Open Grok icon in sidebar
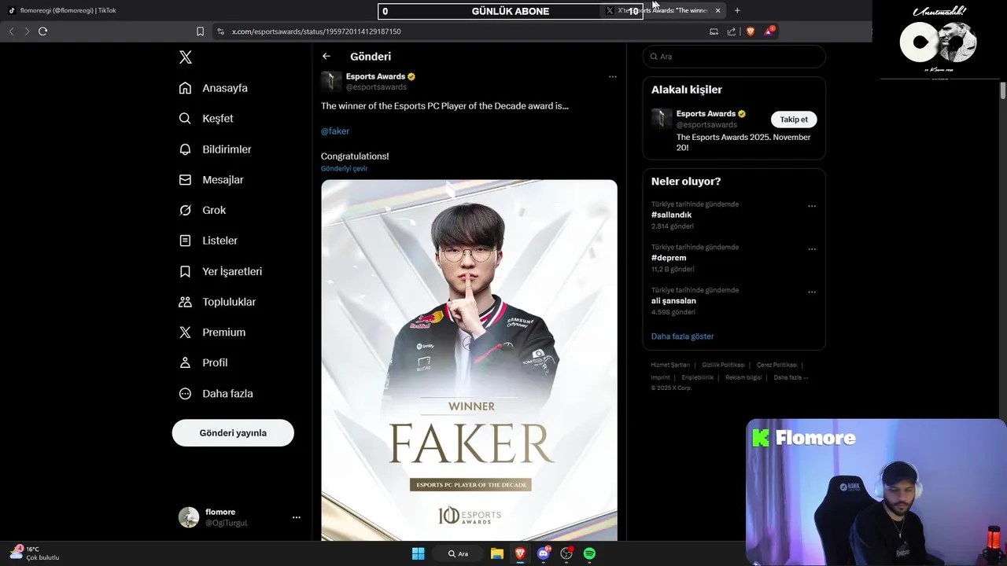The image size is (1007, 566). 185,210
